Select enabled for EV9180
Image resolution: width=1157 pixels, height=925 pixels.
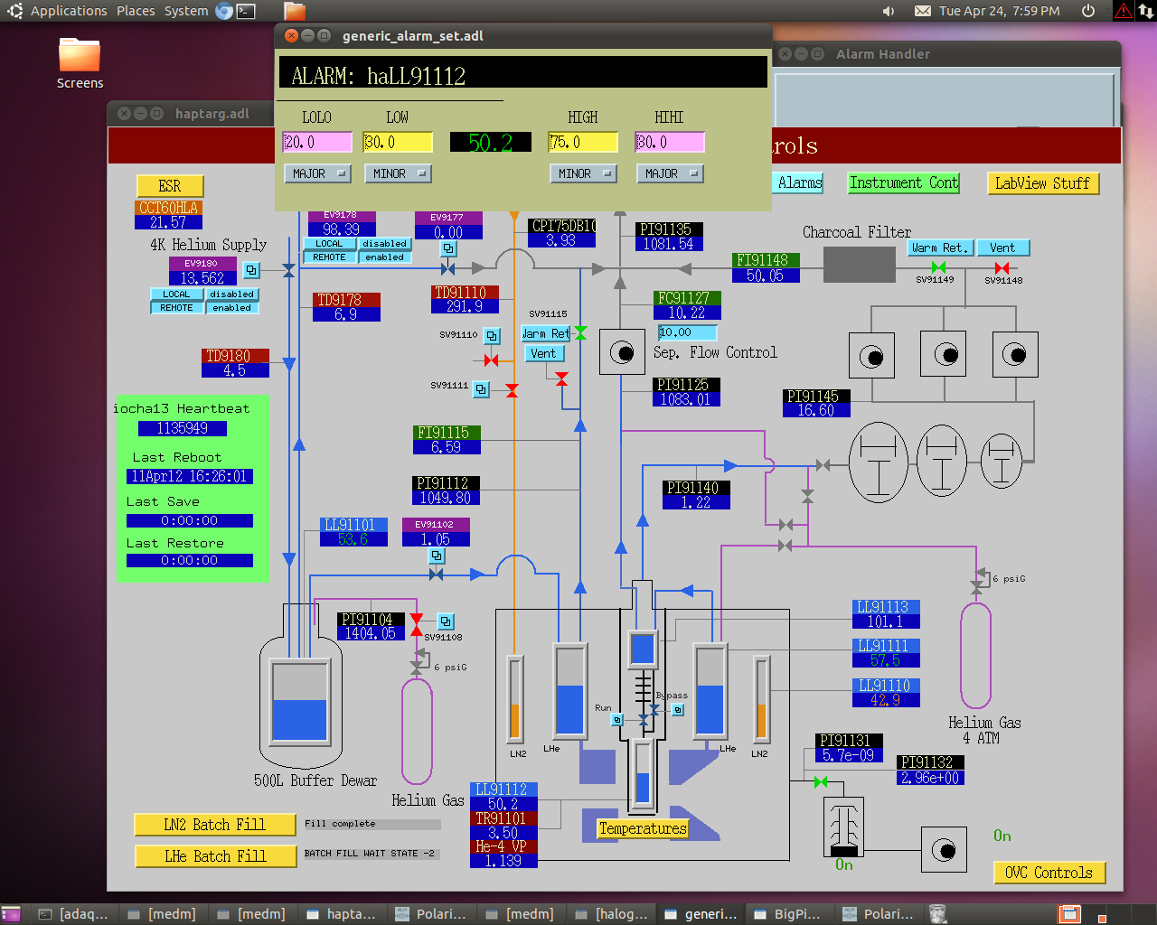[232, 308]
